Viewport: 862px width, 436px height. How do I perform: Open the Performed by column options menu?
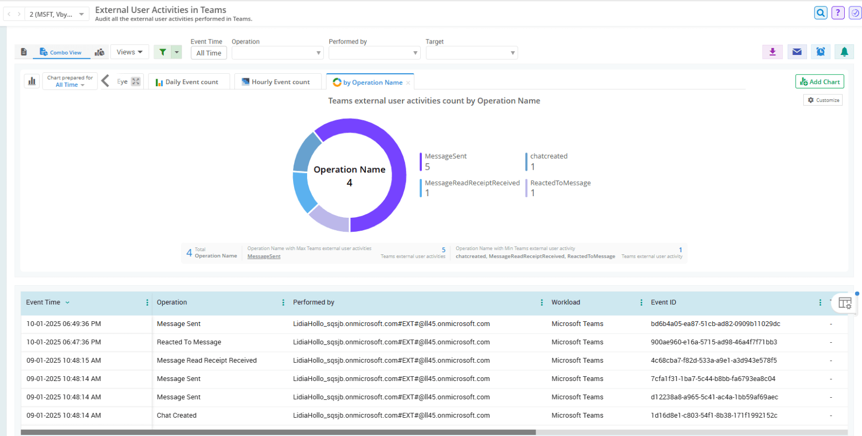click(x=541, y=303)
